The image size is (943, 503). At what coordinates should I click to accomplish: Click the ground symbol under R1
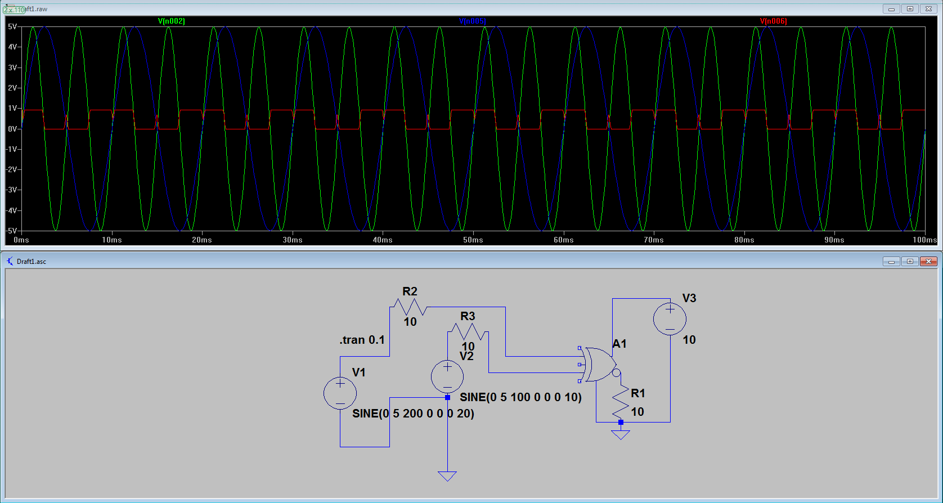tap(621, 434)
